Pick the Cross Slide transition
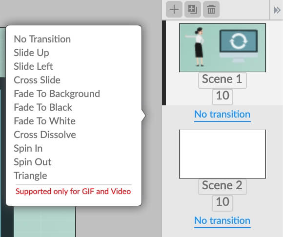283x237 pixels. (x=37, y=80)
